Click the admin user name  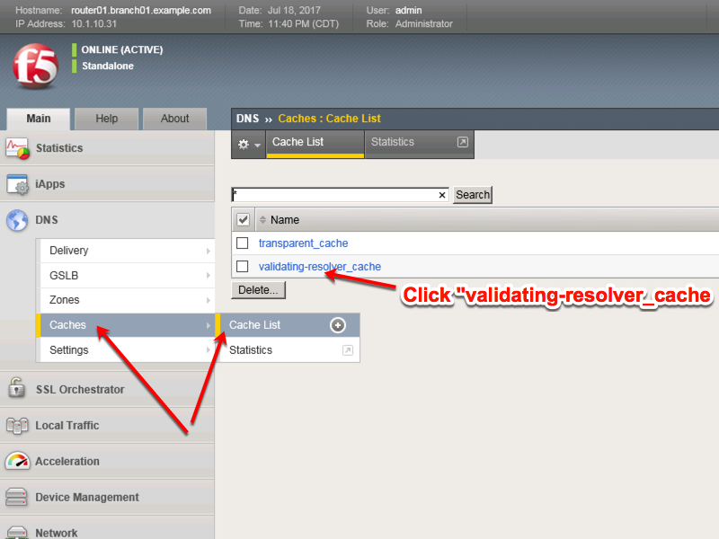click(x=408, y=10)
